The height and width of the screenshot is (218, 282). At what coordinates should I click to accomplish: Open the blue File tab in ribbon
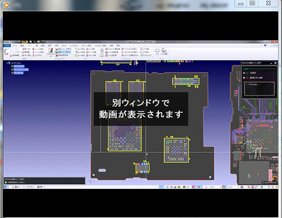[x=7, y=46]
